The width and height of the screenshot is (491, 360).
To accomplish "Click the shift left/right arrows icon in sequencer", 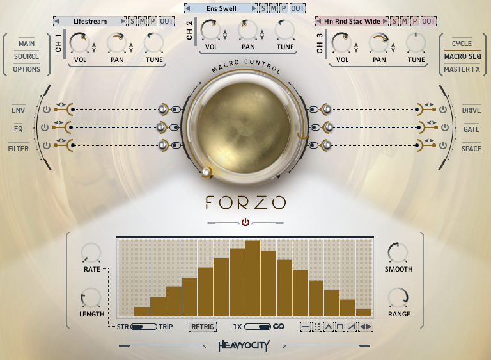I will [x=365, y=327].
